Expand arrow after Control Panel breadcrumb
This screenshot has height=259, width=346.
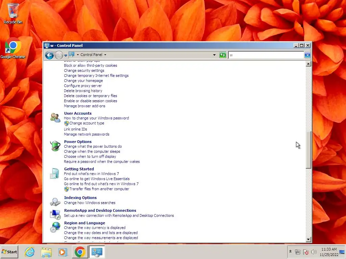(x=105, y=55)
